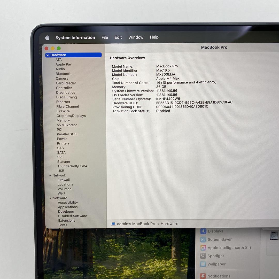Open the Window menu

coord(136,37)
